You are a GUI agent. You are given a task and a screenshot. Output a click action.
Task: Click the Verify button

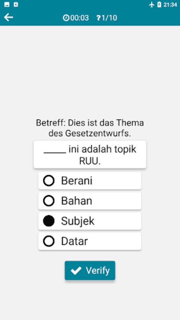coord(90,270)
